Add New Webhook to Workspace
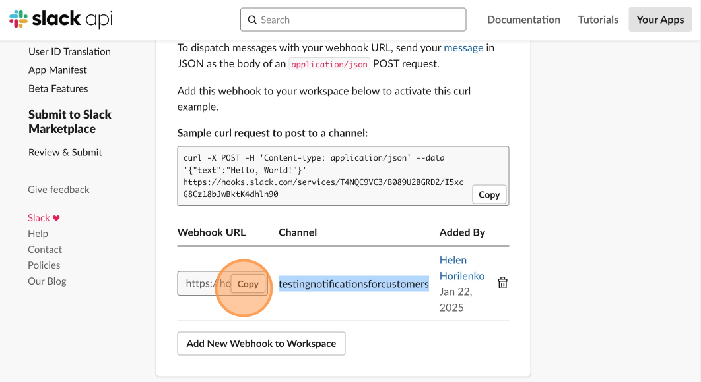701x382 pixels. coord(261,344)
